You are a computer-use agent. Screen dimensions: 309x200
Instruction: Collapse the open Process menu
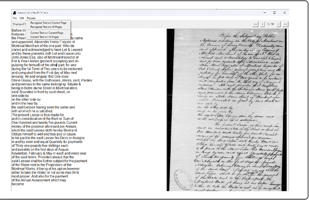click(x=31, y=18)
